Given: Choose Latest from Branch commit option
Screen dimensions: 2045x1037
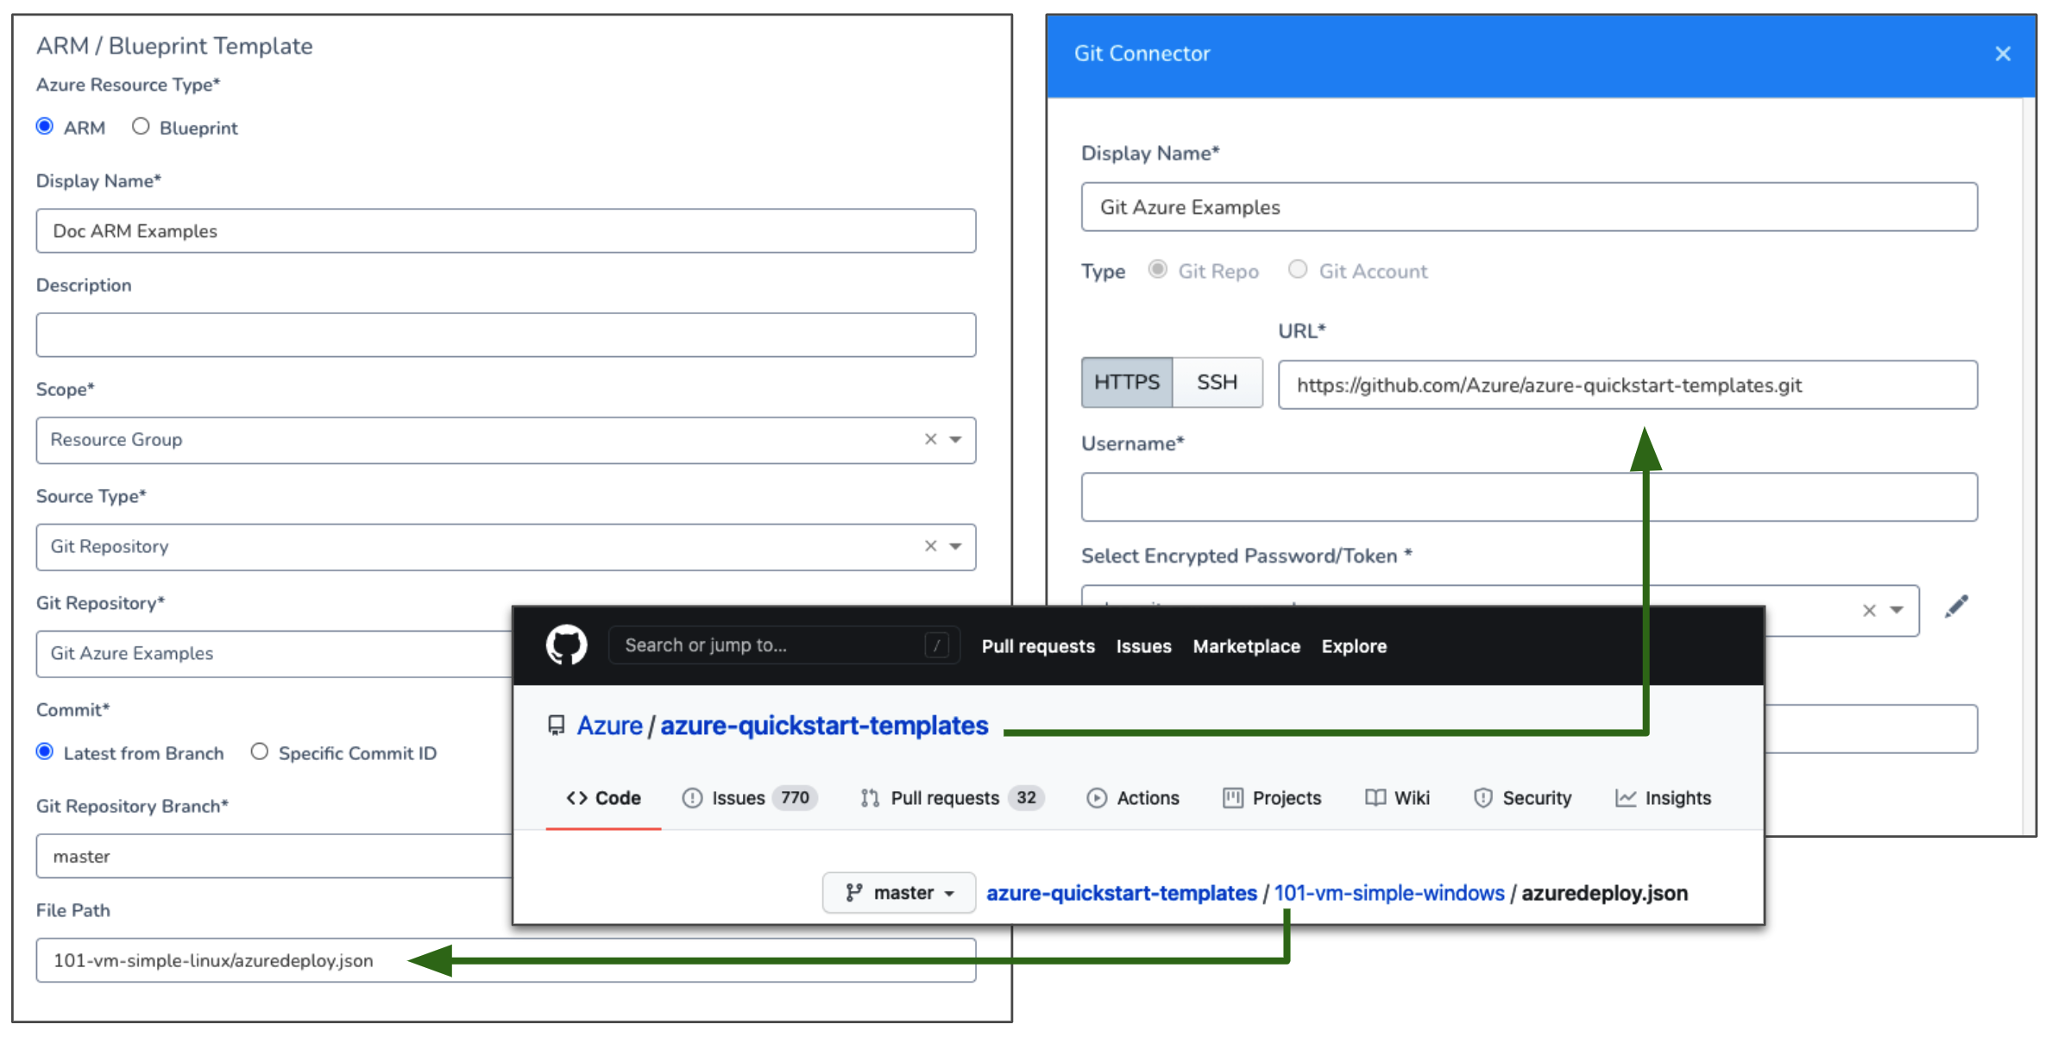Looking at the screenshot, I should tap(45, 751).
